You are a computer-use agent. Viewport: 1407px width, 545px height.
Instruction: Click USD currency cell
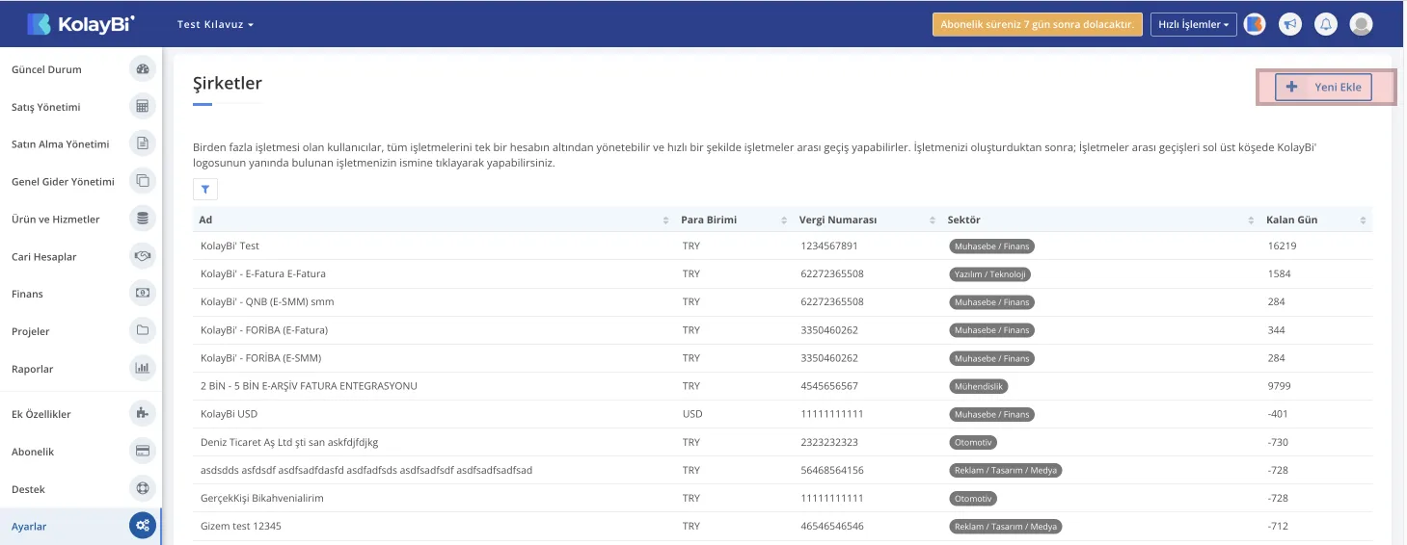692,414
